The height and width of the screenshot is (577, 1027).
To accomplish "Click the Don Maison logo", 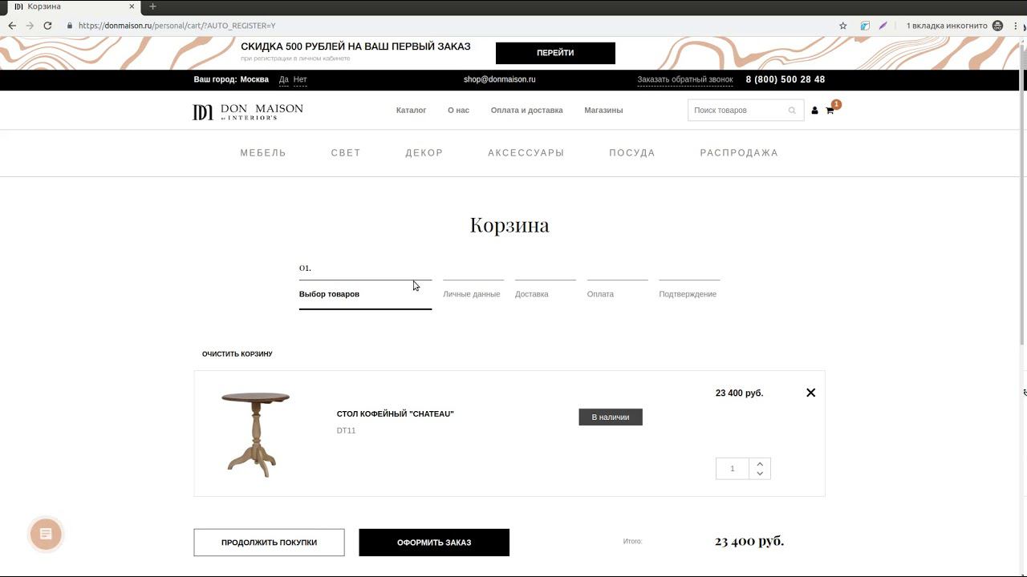I will (x=248, y=111).
